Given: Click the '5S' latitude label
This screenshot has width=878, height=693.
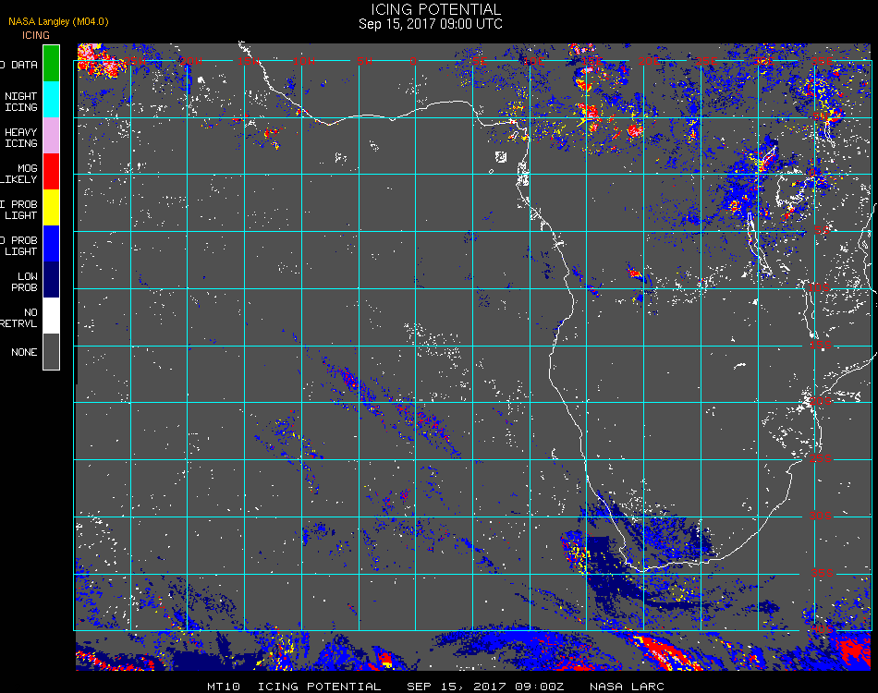Looking at the screenshot, I should [822, 229].
